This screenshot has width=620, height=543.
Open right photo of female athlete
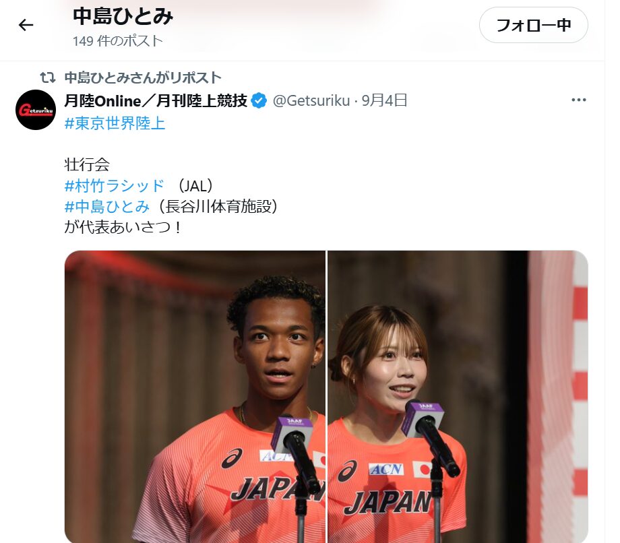[x=458, y=396]
